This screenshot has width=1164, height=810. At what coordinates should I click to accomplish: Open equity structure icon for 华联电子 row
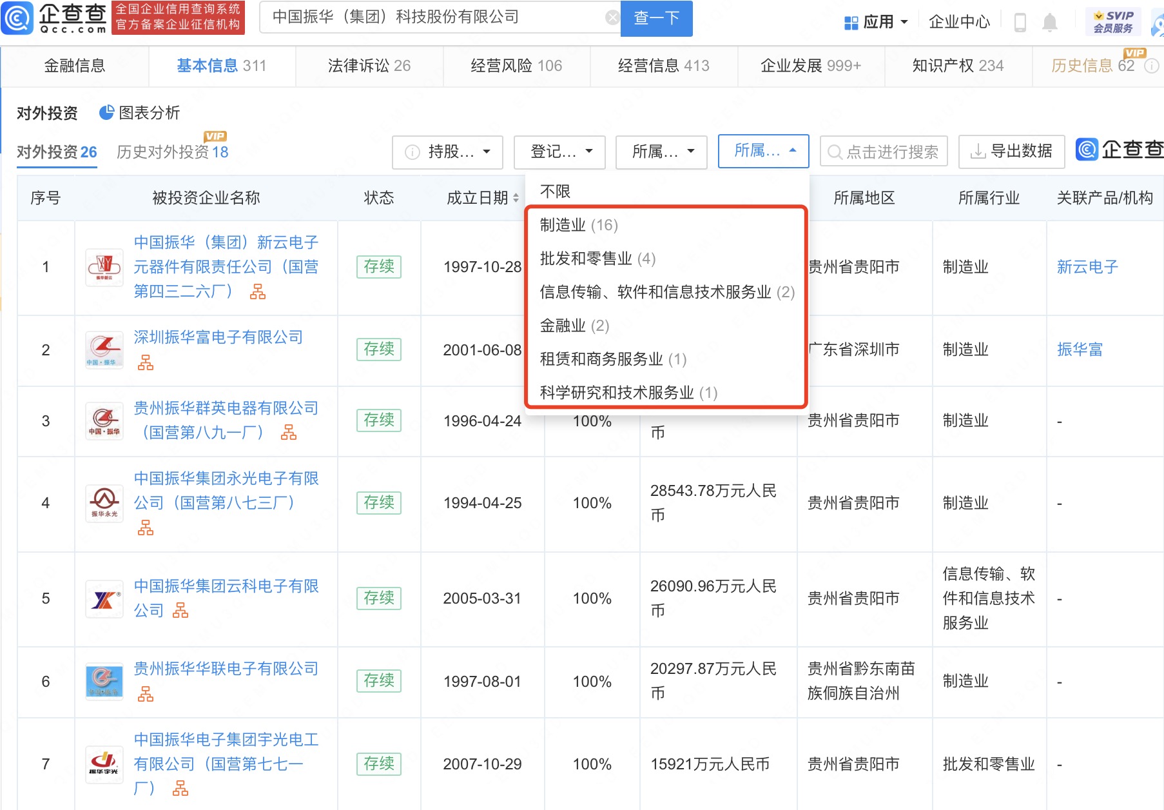146,695
